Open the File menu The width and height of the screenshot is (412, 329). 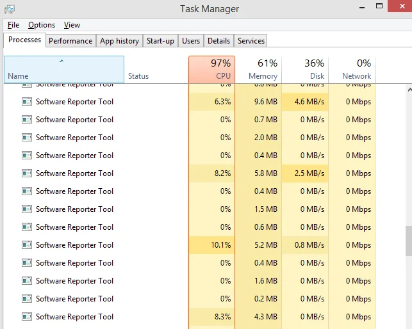click(13, 25)
